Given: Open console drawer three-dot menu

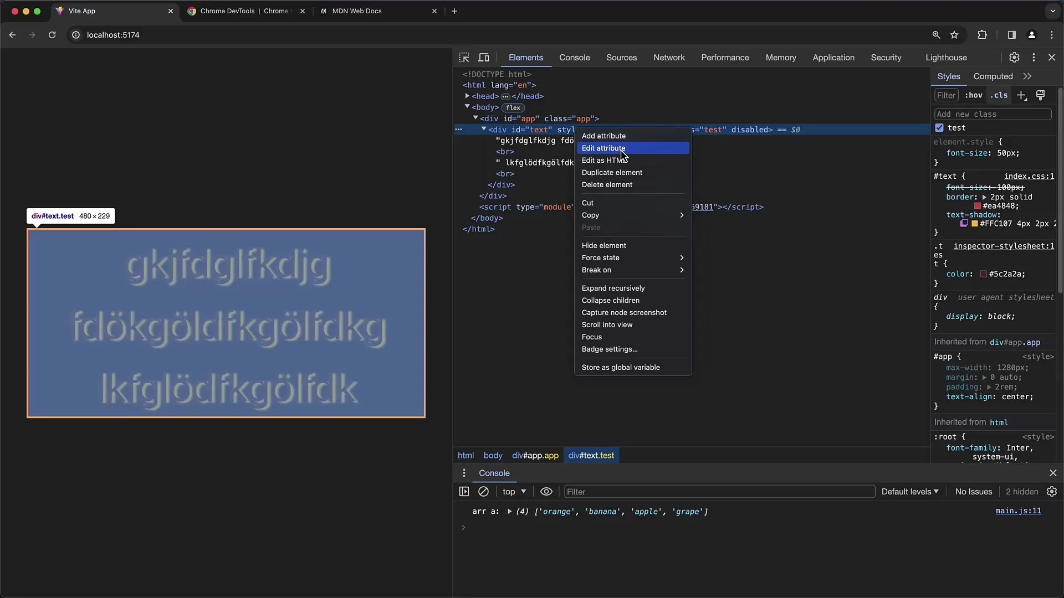Looking at the screenshot, I should tap(464, 473).
